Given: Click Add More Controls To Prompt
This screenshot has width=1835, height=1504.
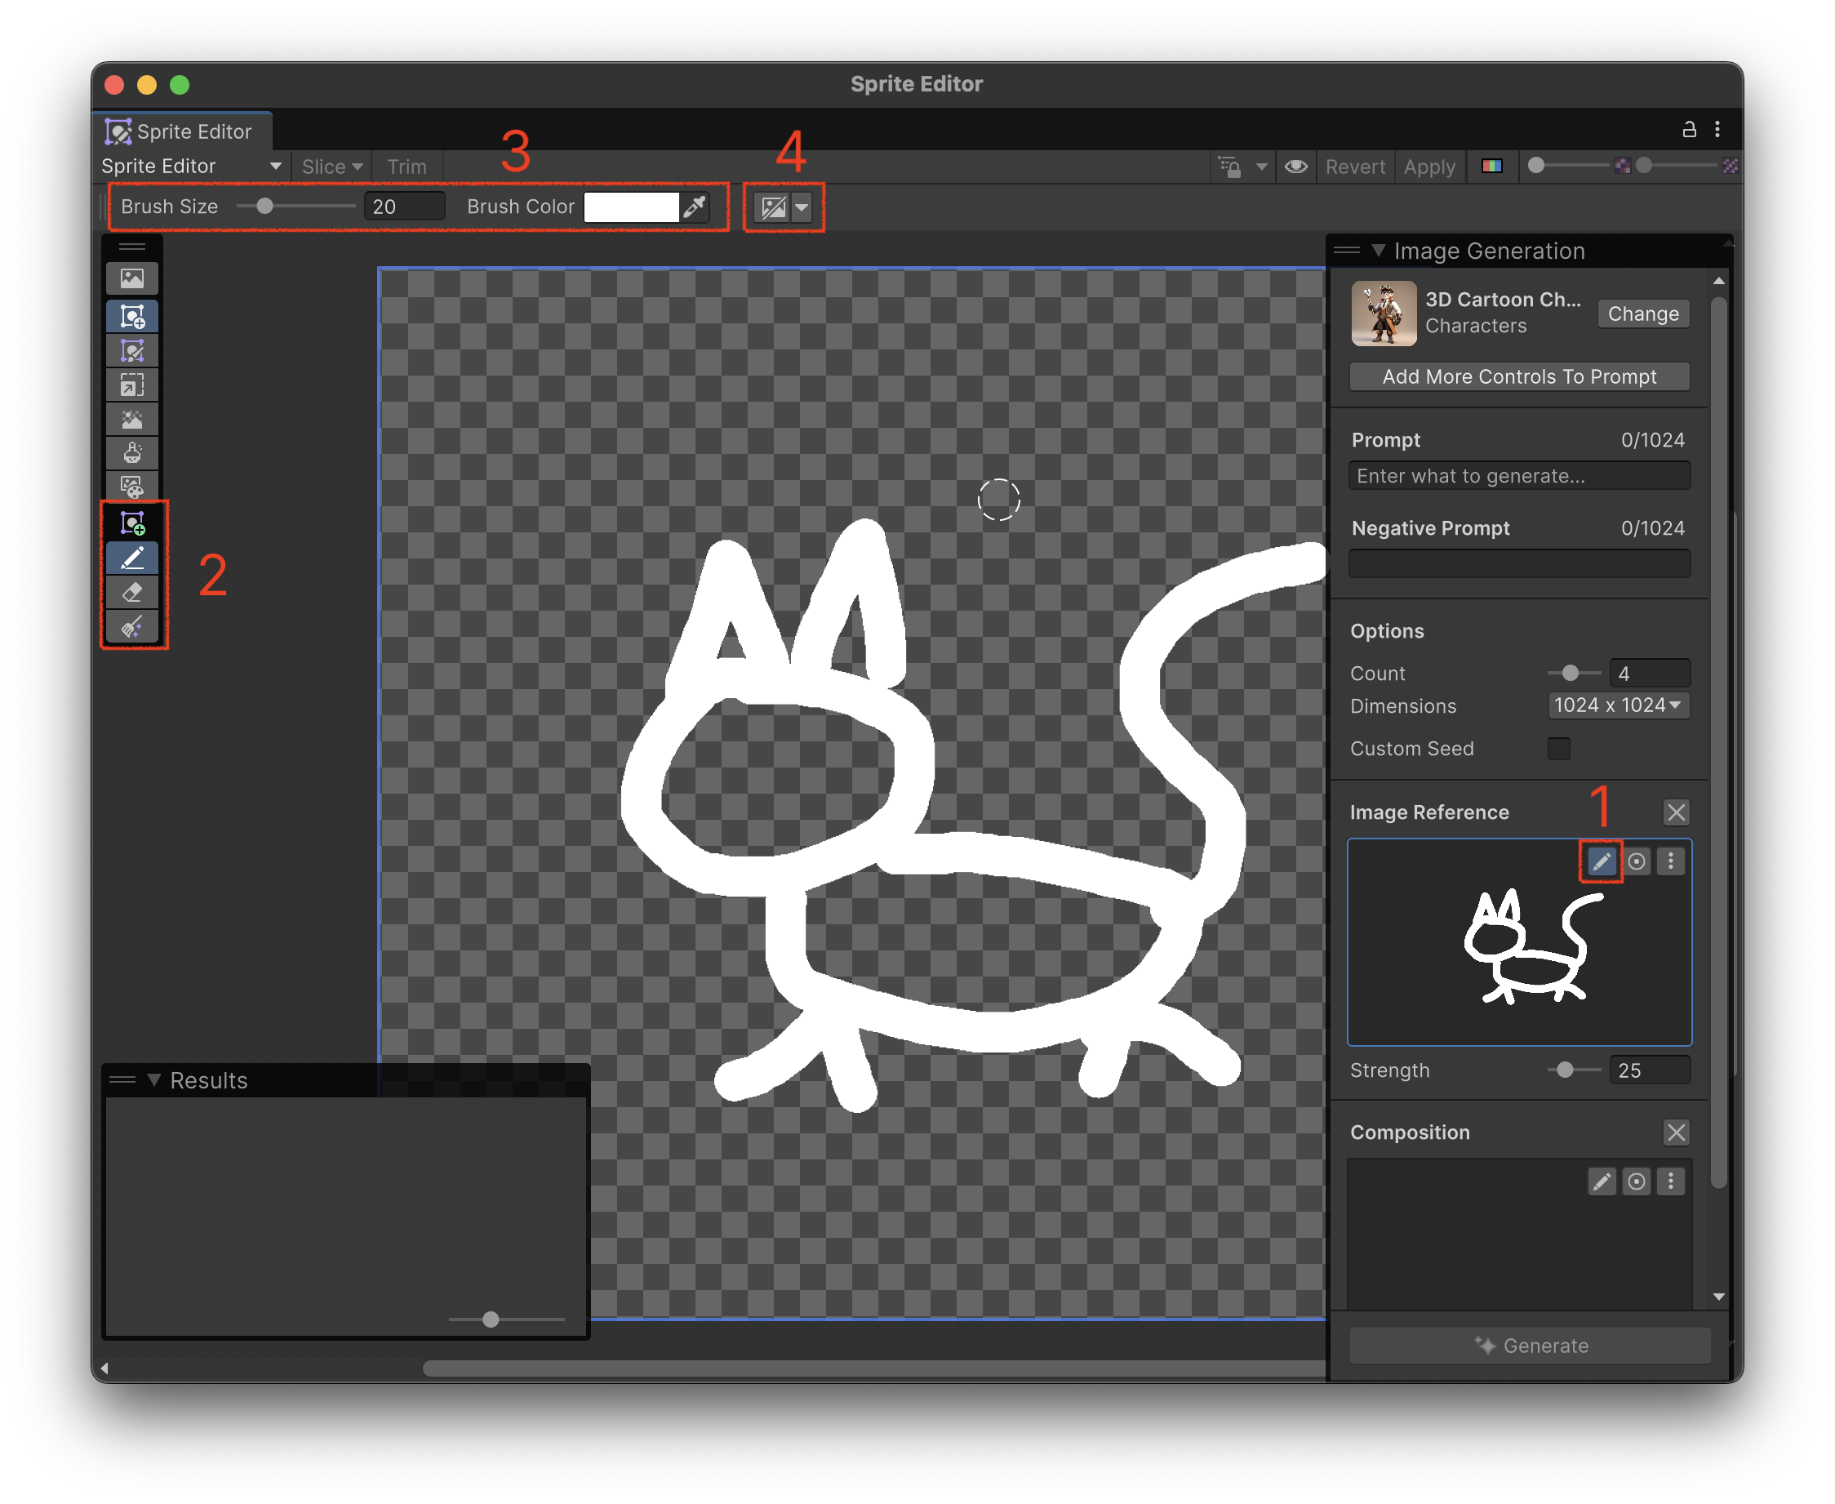Looking at the screenshot, I should click(x=1519, y=376).
